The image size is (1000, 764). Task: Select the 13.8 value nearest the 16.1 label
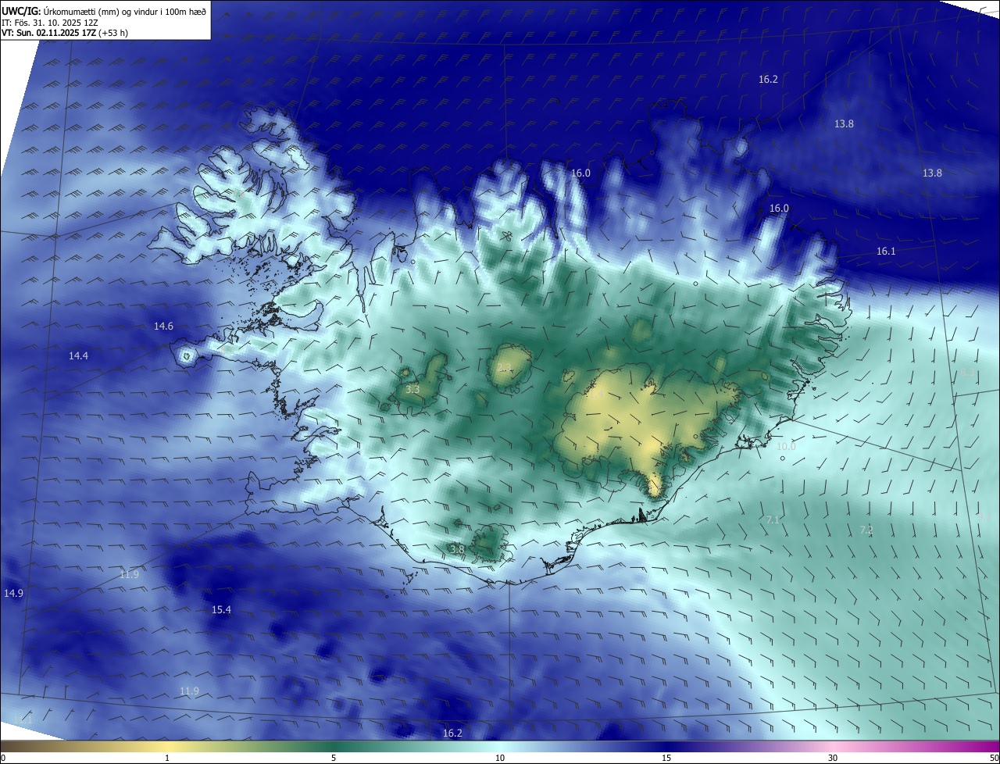(x=932, y=173)
